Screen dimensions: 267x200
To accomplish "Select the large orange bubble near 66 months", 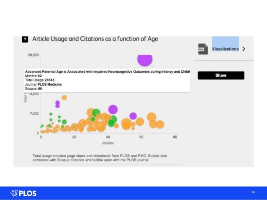I will (151, 118).
